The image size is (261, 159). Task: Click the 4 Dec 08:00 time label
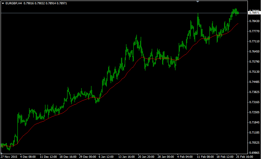pos(28,157)
